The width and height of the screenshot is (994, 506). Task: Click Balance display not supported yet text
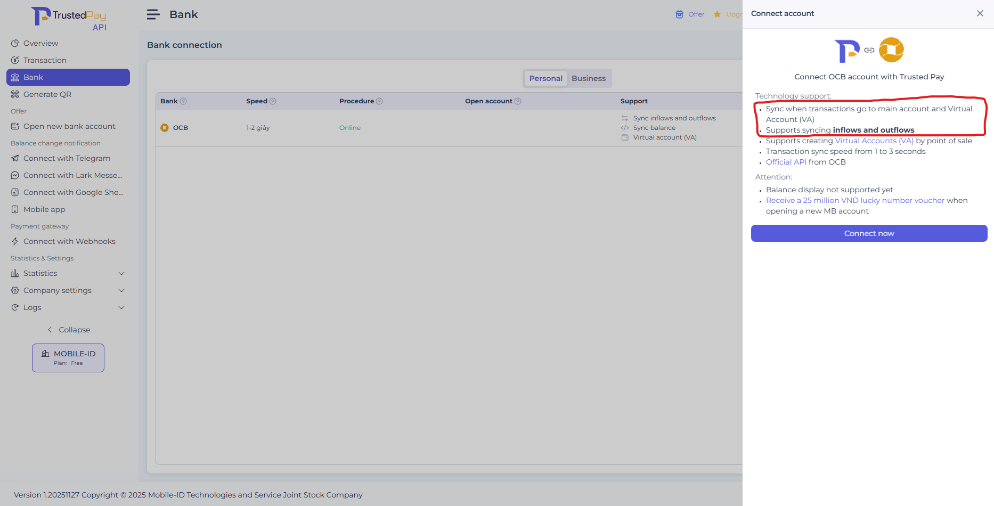pyautogui.click(x=829, y=190)
